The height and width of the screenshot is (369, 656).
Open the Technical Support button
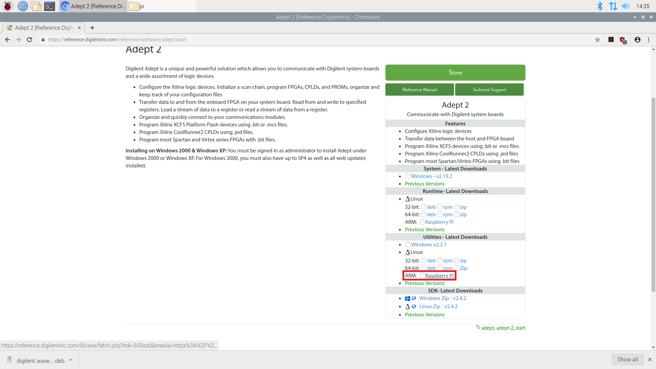489,90
